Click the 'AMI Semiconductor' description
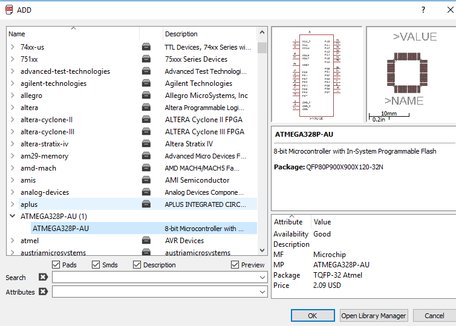456x326 pixels. pos(197,180)
